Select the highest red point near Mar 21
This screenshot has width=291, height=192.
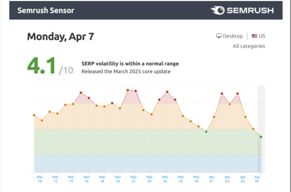click(128, 90)
